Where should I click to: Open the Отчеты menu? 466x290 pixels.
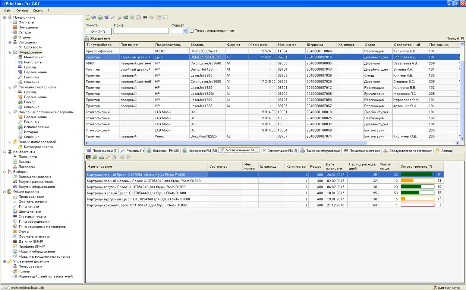click(x=22, y=10)
